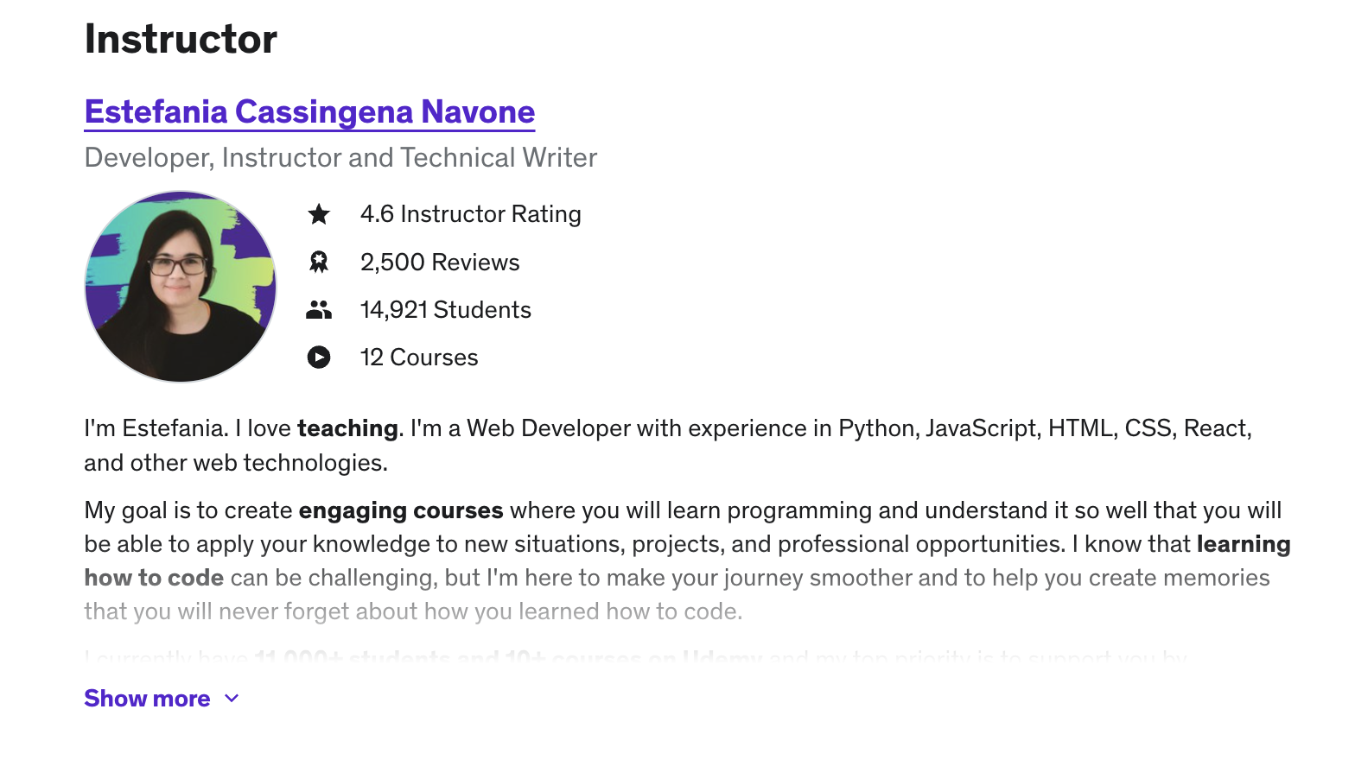Click the bold phrase 'engaging courses'
This screenshot has width=1355, height=779.
(401, 510)
